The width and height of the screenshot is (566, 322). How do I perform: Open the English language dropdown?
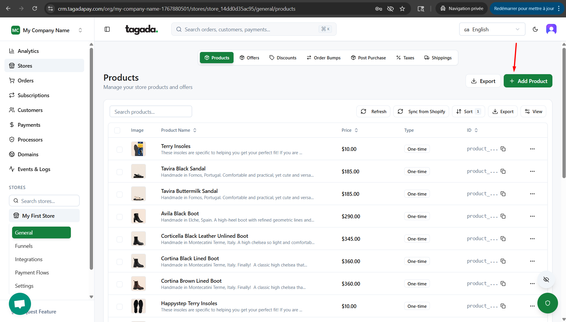point(492,29)
